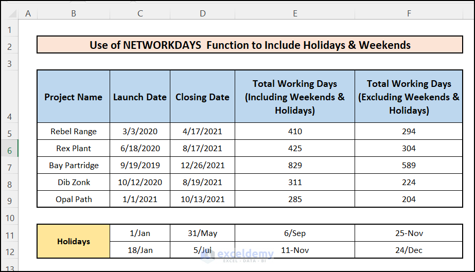Click the yellow Holidays label cell
The width and height of the screenshot is (475, 272).
(x=74, y=241)
